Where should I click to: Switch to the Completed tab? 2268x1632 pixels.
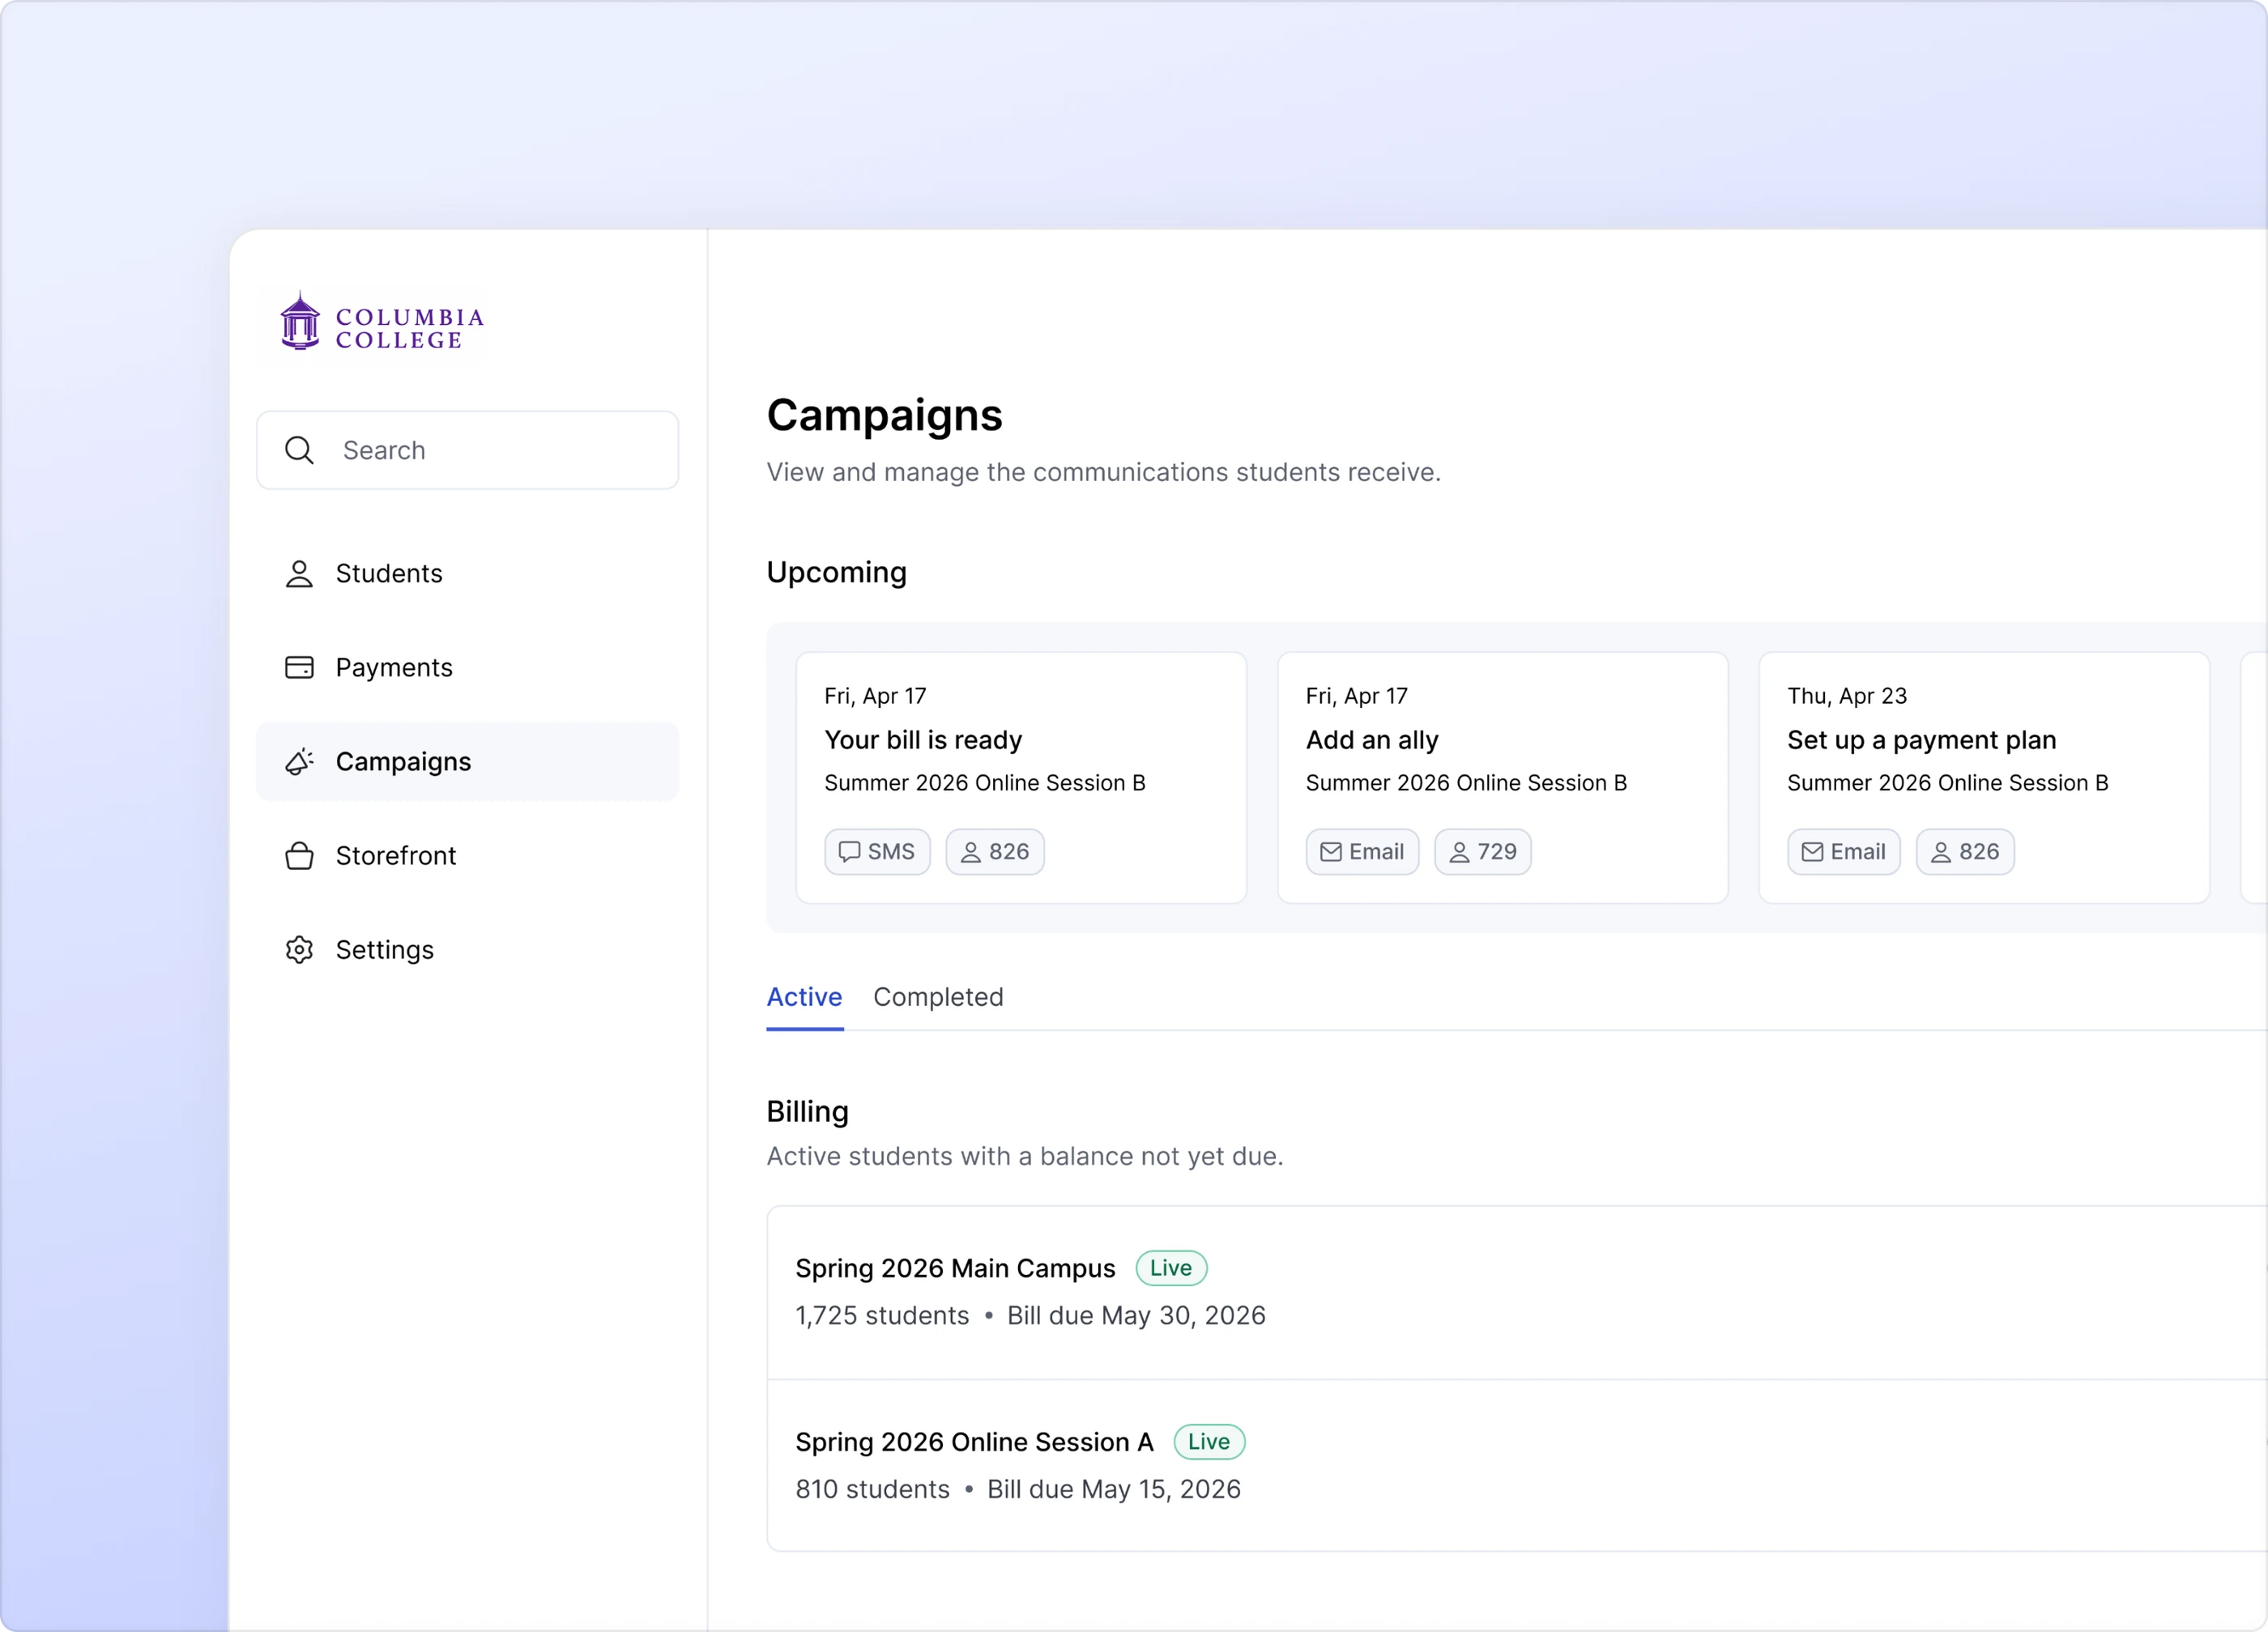tap(938, 997)
